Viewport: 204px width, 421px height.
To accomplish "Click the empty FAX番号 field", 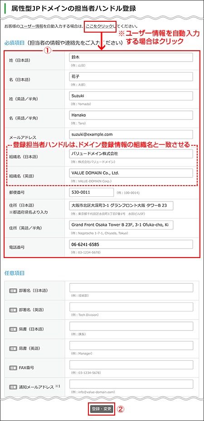I will point(131,365).
